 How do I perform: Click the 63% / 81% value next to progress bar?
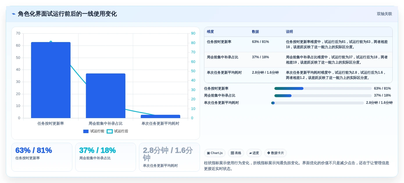click(x=382, y=88)
